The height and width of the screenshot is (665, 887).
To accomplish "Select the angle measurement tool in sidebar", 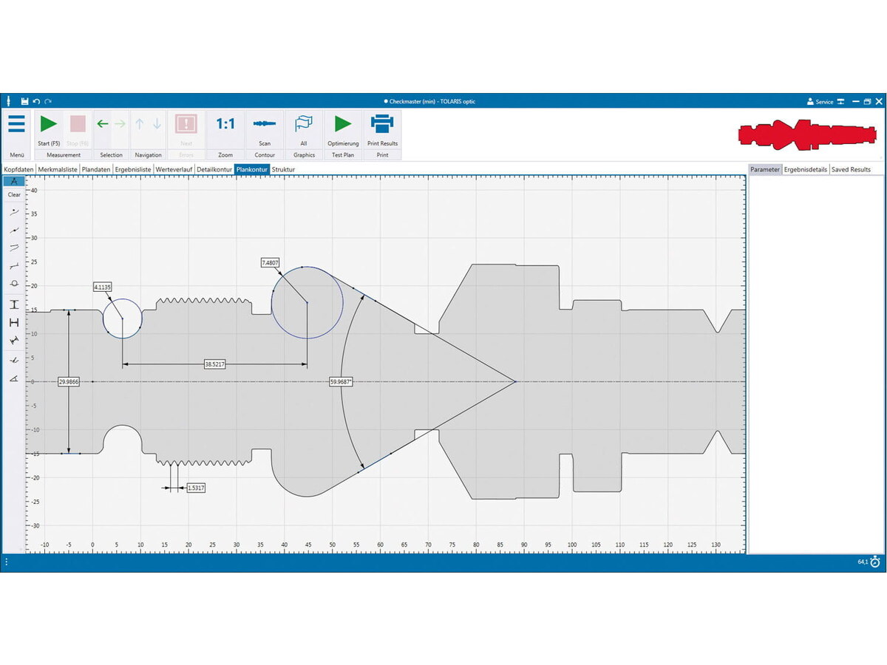I will point(14,378).
